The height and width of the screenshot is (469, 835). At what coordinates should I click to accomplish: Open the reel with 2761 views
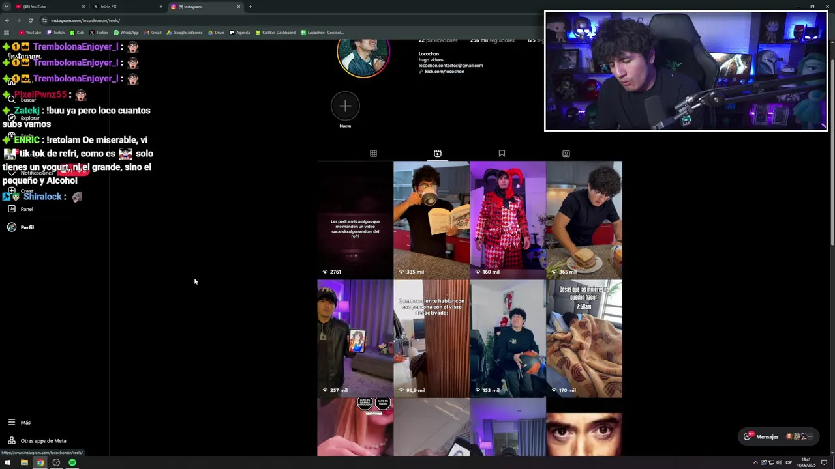click(x=355, y=220)
